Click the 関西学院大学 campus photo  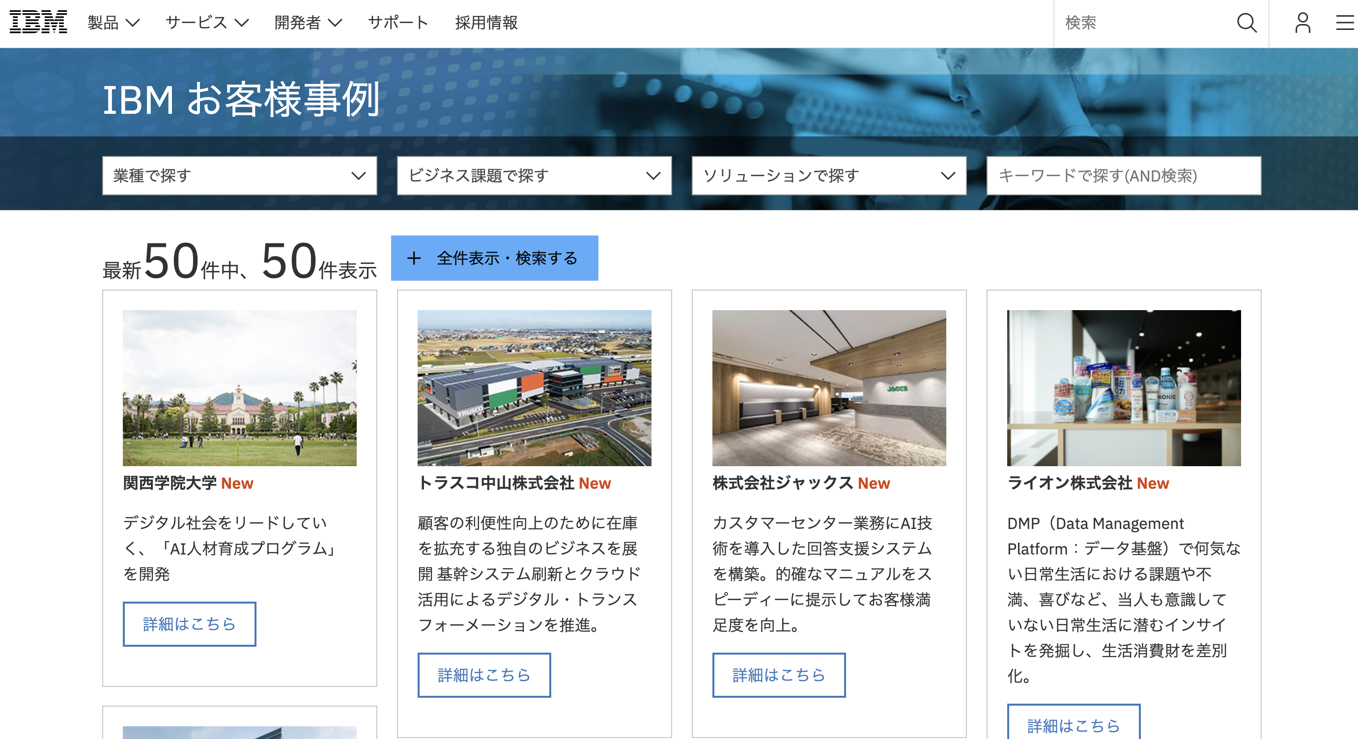[x=239, y=388]
